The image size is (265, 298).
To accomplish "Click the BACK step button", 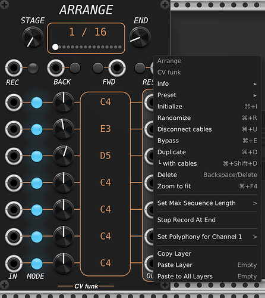I will click(x=75, y=68).
